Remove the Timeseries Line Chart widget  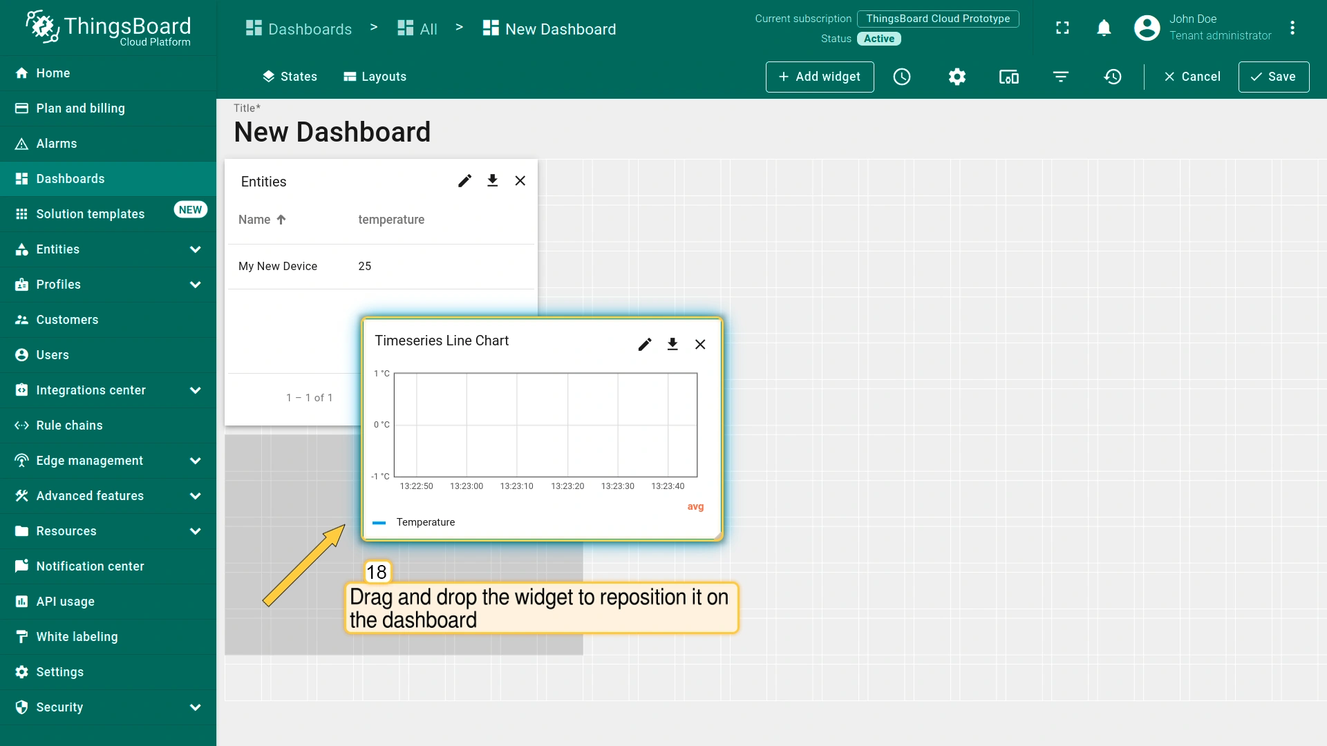click(700, 344)
